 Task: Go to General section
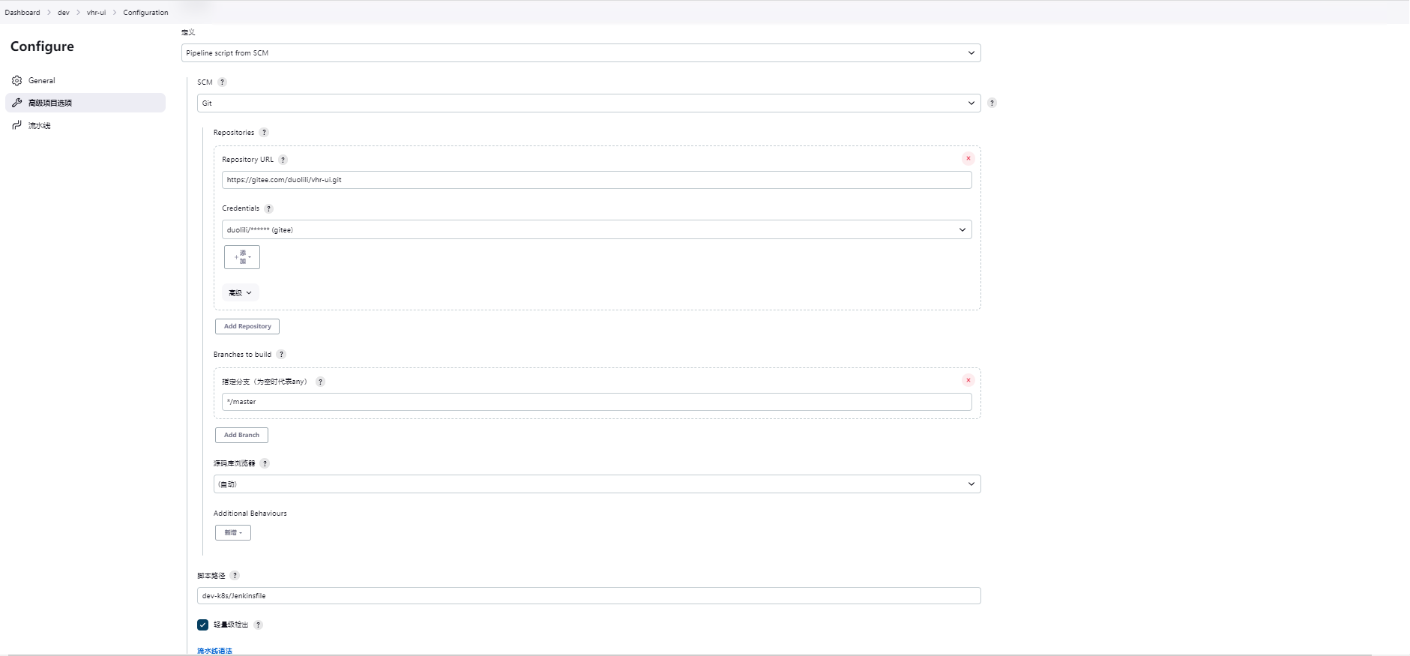[85, 80]
